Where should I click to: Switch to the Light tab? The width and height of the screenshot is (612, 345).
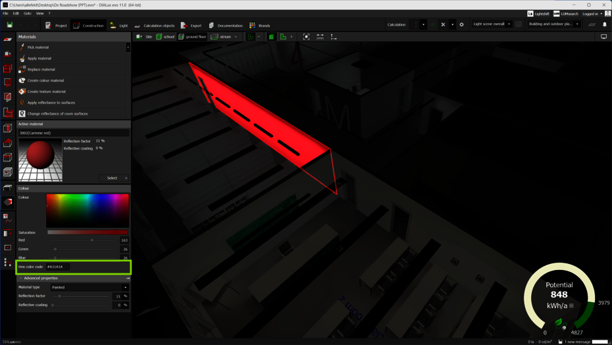(x=119, y=26)
